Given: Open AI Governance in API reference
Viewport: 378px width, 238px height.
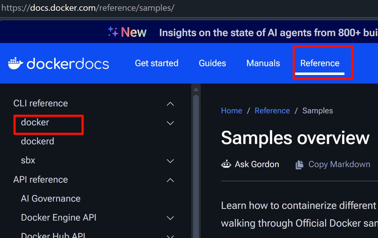Looking at the screenshot, I should [x=51, y=198].
